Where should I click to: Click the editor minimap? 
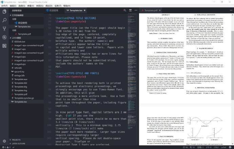pyautogui.click(x=132, y=71)
